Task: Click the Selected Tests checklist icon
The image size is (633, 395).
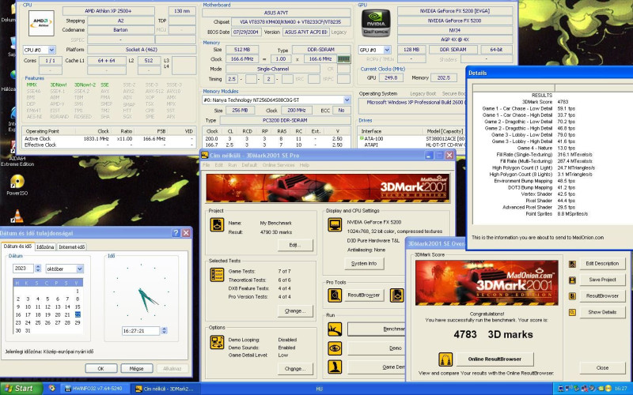Action: pos(217,274)
